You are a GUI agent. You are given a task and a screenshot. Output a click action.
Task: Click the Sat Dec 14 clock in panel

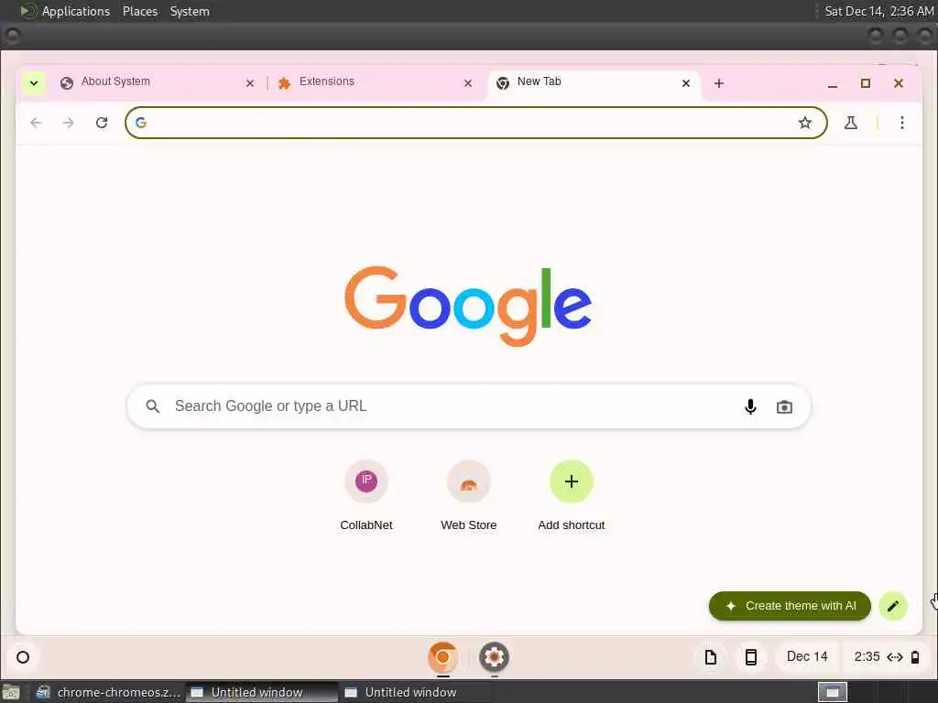878,11
